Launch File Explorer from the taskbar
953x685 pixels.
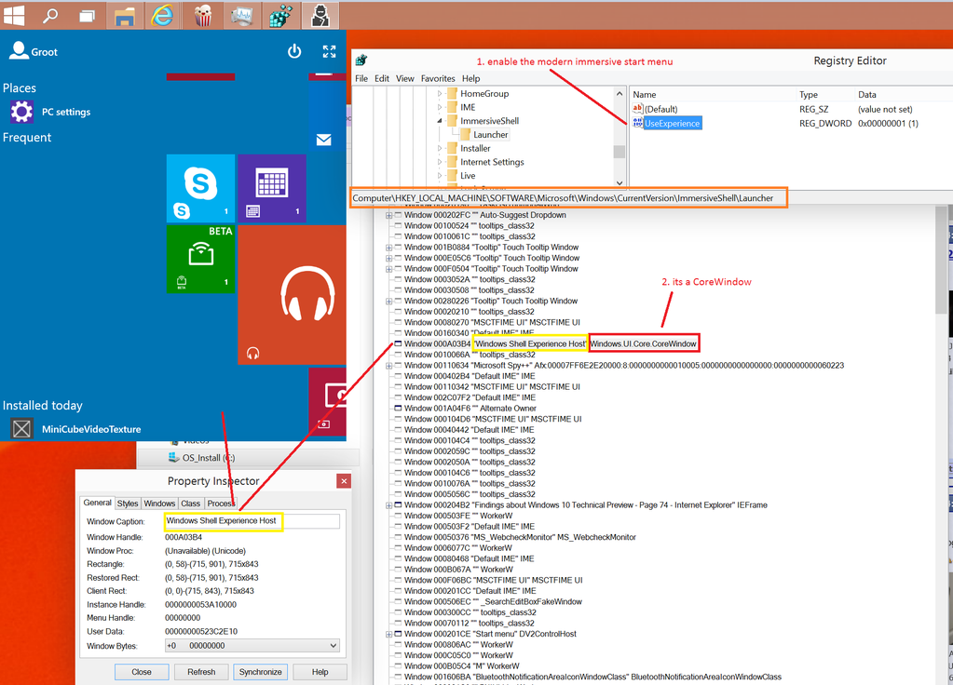tap(125, 16)
